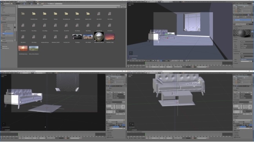Click editor type icon in file browser header
The width and height of the screenshot is (254, 142).
(2, 4)
